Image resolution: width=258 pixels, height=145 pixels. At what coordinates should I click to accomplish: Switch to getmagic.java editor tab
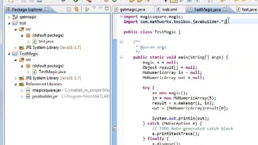(133, 10)
